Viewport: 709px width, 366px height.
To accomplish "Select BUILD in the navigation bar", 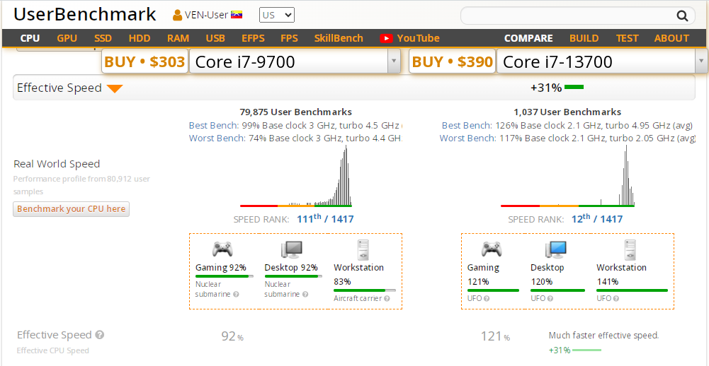I will point(584,38).
